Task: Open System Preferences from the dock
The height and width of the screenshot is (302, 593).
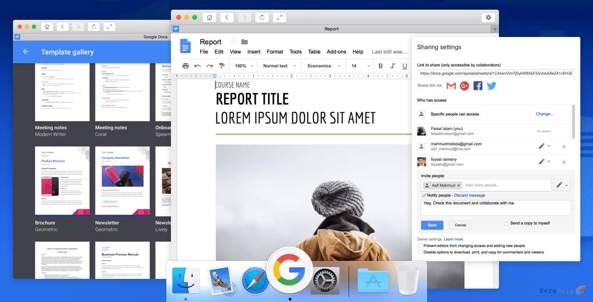Action: tap(325, 281)
